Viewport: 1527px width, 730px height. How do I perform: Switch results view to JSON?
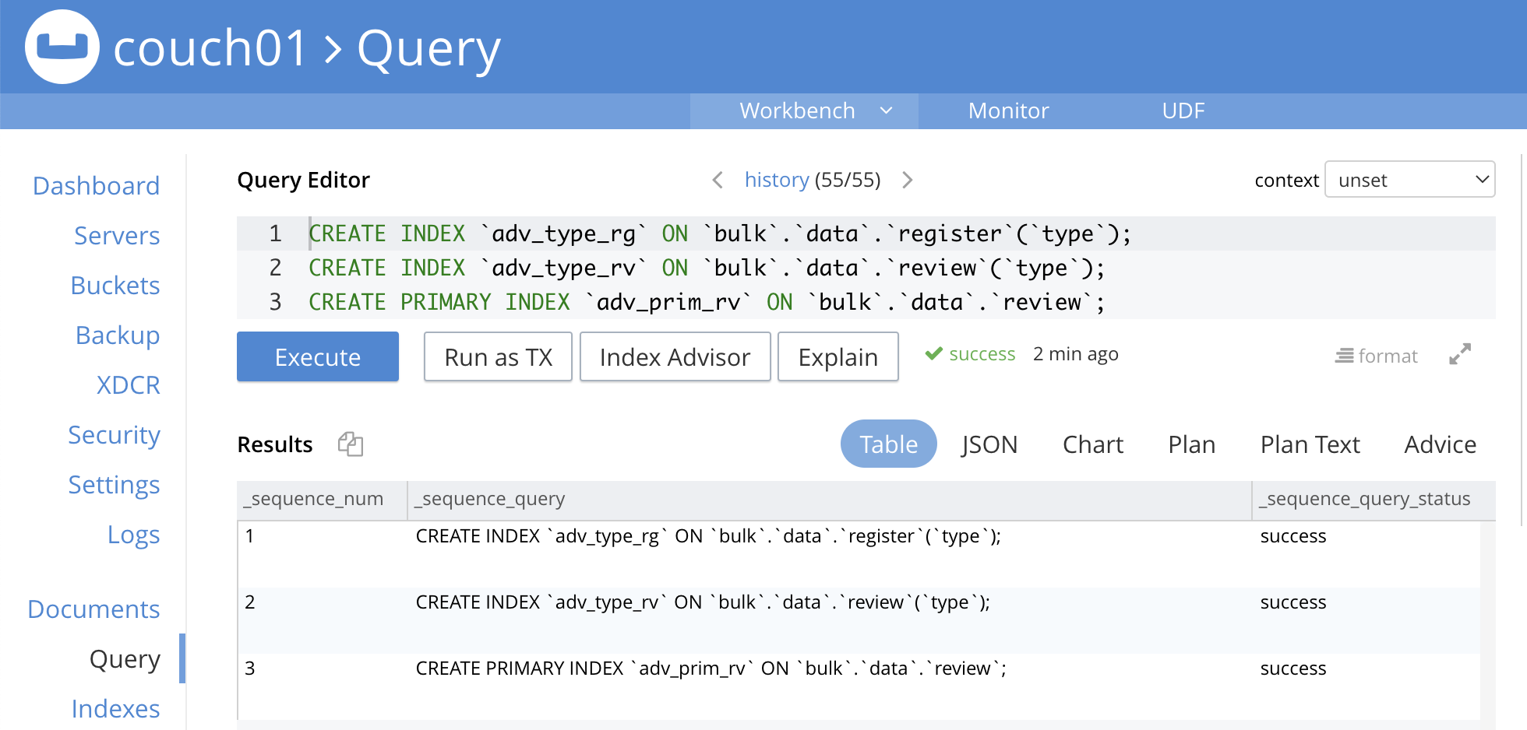[989, 444]
